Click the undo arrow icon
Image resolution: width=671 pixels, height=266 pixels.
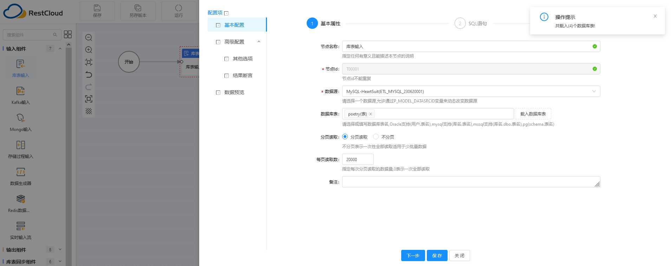(x=89, y=74)
